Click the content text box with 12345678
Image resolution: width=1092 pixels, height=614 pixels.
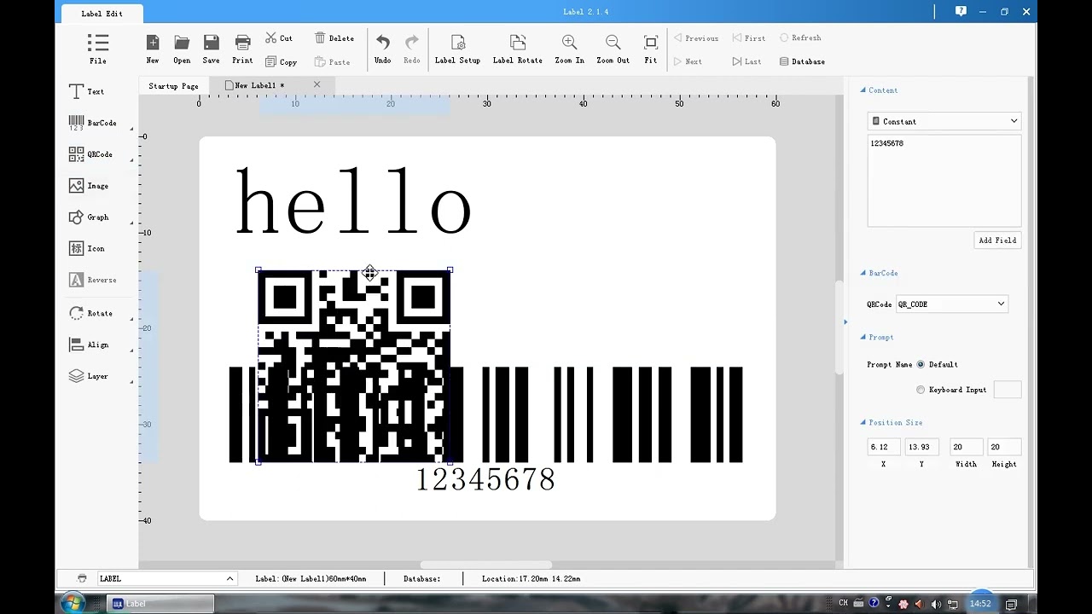[x=944, y=180]
